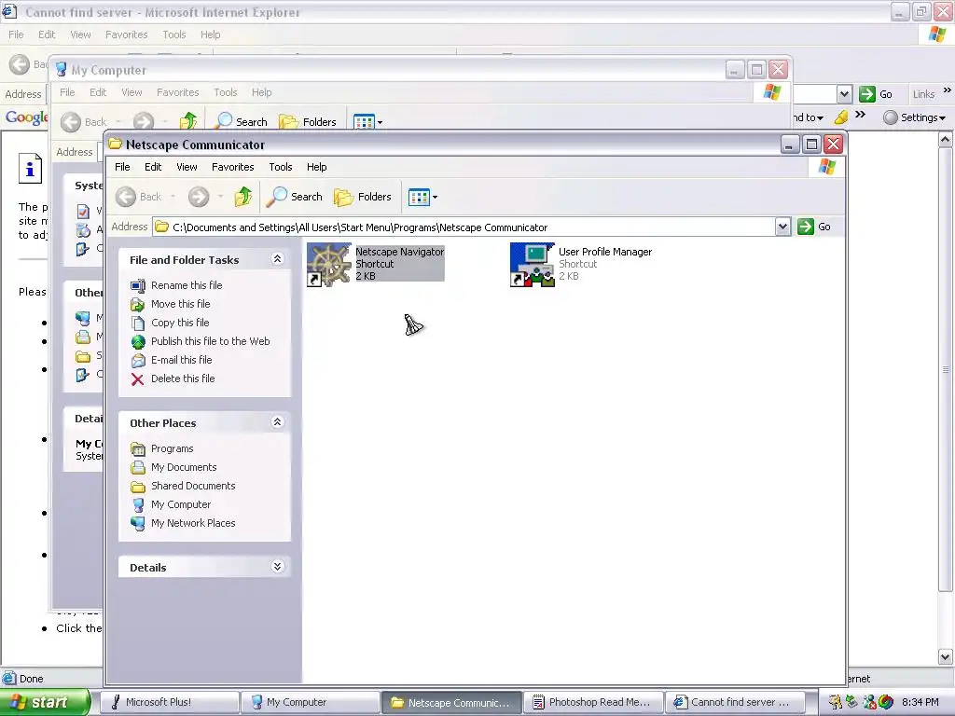Open the Netscape Navigator shortcut icon
Image resolution: width=955 pixels, height=716 pixels.
329,265
